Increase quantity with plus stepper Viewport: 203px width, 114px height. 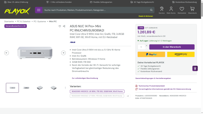[x=147, y=46]
